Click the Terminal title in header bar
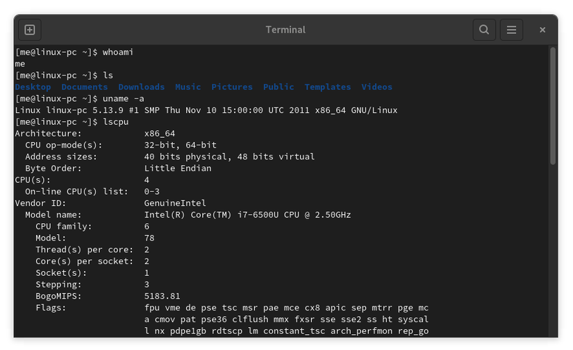The width and height of the screenshot is (573, 350). [x=285, y=30]
